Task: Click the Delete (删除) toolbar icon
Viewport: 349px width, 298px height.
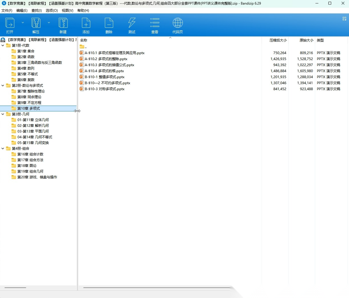Action: [109, 23]
